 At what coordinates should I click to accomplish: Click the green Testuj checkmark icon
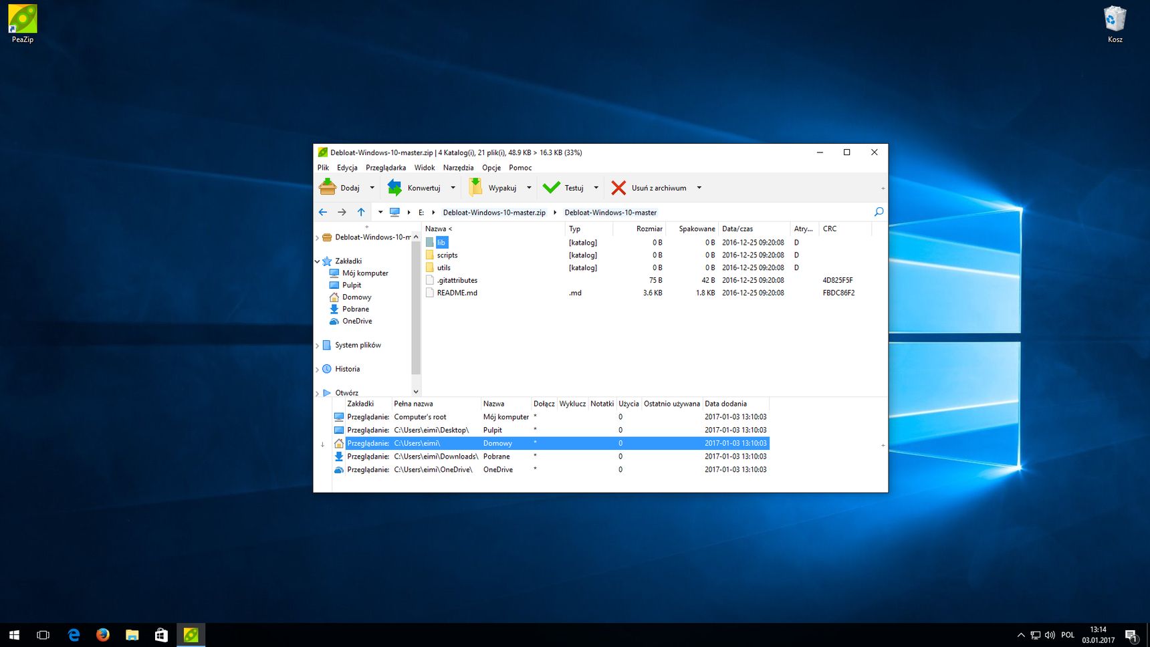tap(552, 188)
